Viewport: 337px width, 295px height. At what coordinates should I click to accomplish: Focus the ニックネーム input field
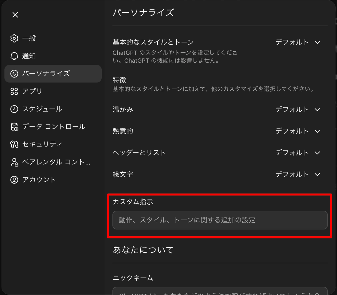pos(220,291)
